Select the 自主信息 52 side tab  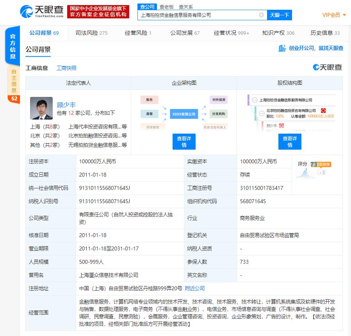14,85
